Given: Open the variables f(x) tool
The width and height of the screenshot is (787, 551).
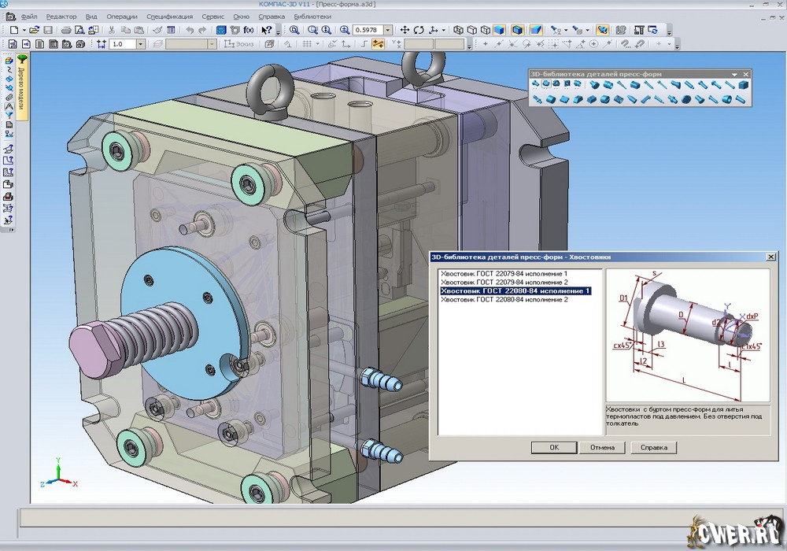Looking at the screenshot, I should click(x=249, y=30).
